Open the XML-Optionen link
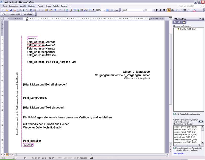This screenshot has width=205, height=160. click(180, 154)
